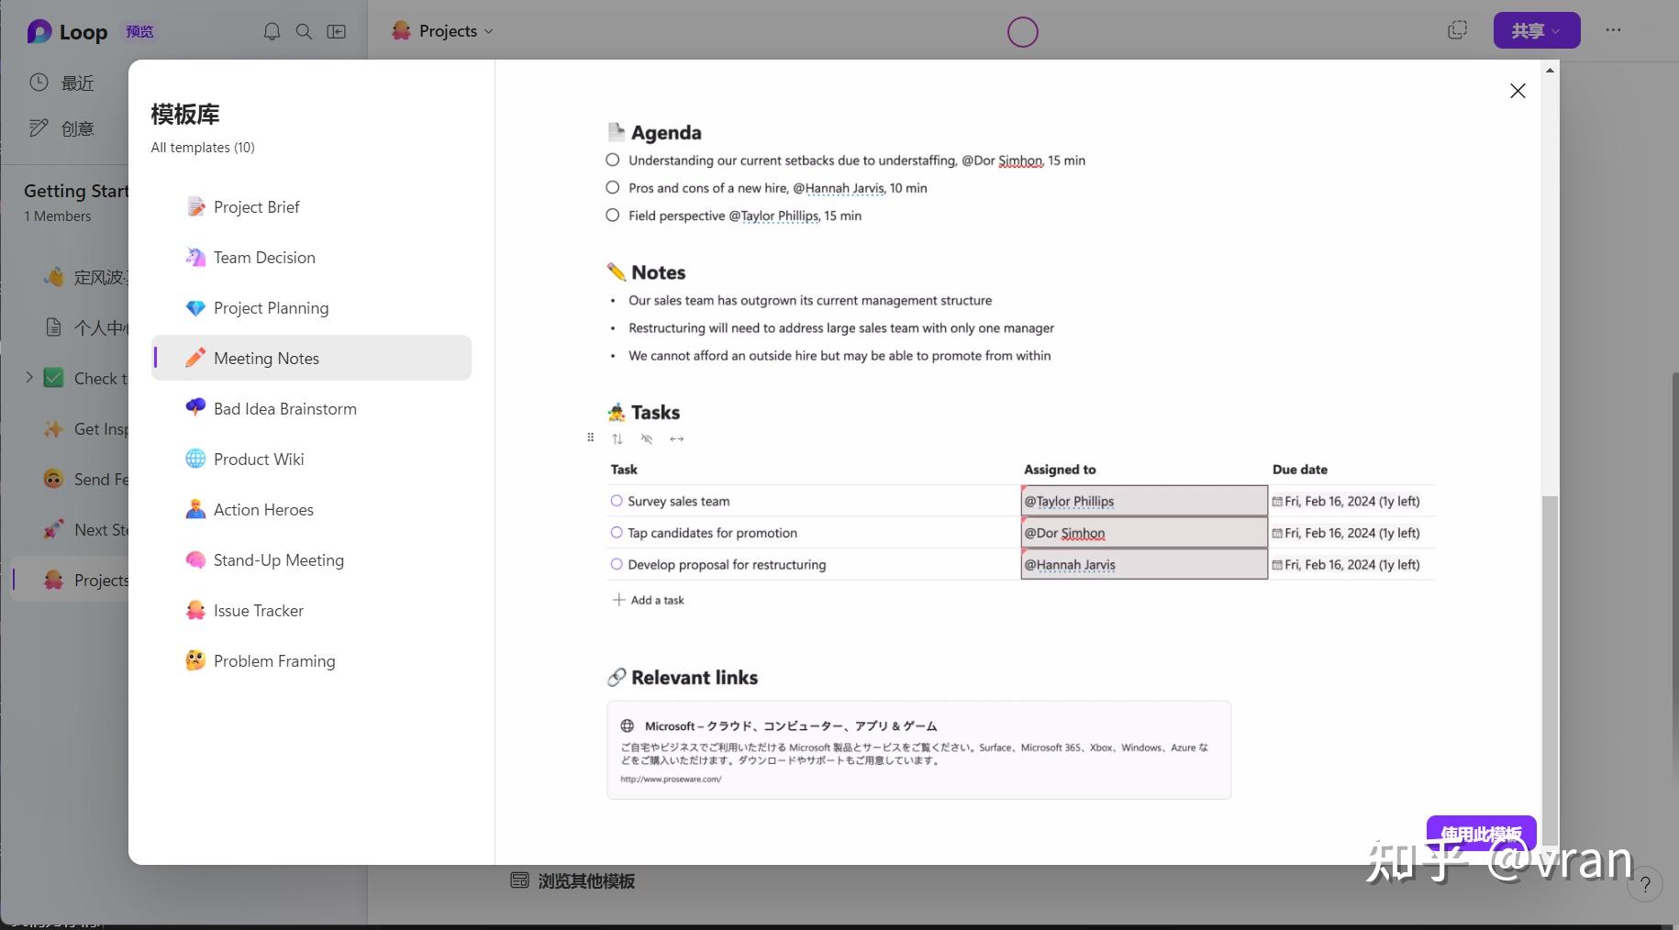Select the Project Brief template
Image resolution: width=1679 pixels, height=930 pixels.
311,207
